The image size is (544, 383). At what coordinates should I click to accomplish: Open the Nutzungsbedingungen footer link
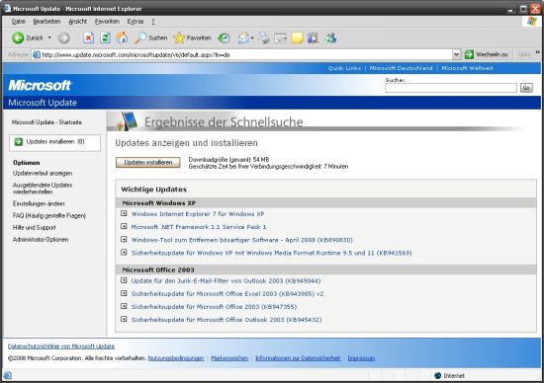[x=176, y=358]
